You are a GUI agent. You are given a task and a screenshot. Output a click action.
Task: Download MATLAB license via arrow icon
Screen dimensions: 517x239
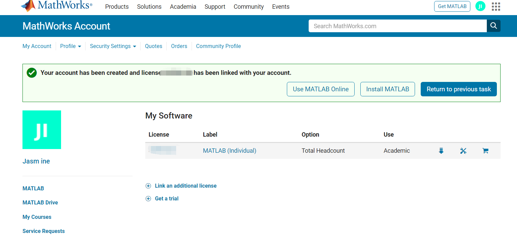tap(441, 151)
